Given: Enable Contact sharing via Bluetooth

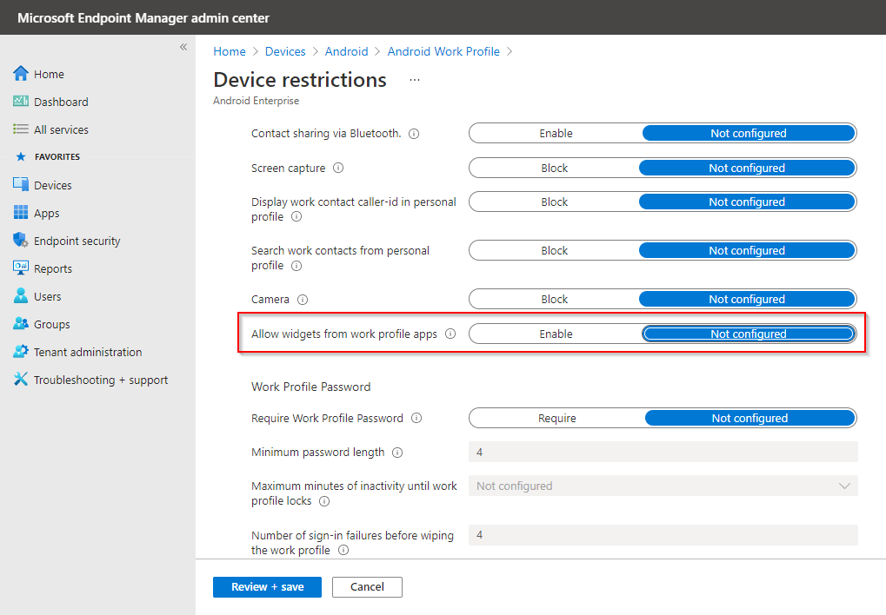Looking at the screenshot, I should (556, 134).
